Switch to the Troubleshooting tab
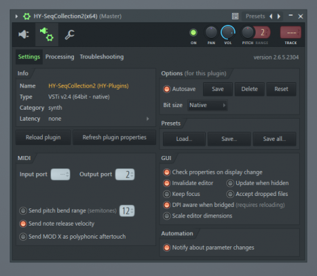 [102, 57]
